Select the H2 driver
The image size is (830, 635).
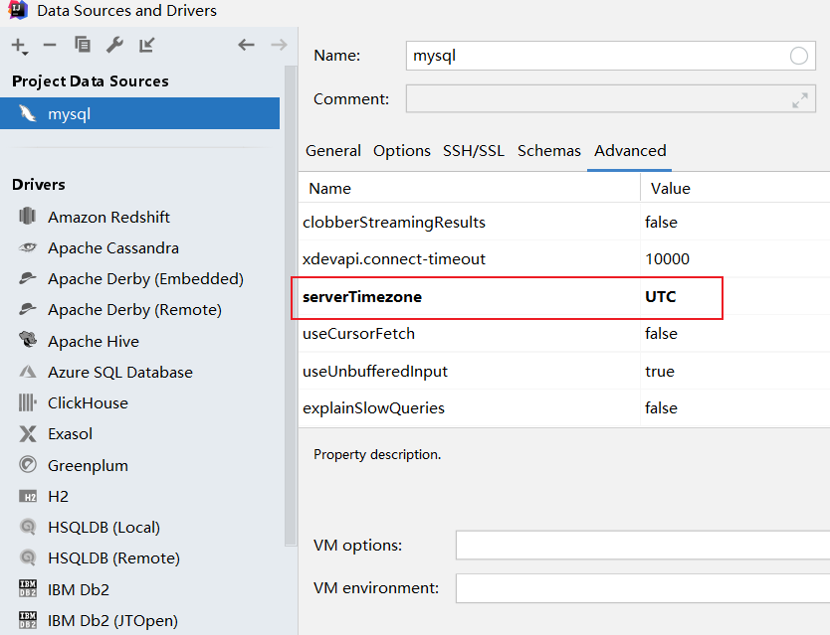coord(58,497)
